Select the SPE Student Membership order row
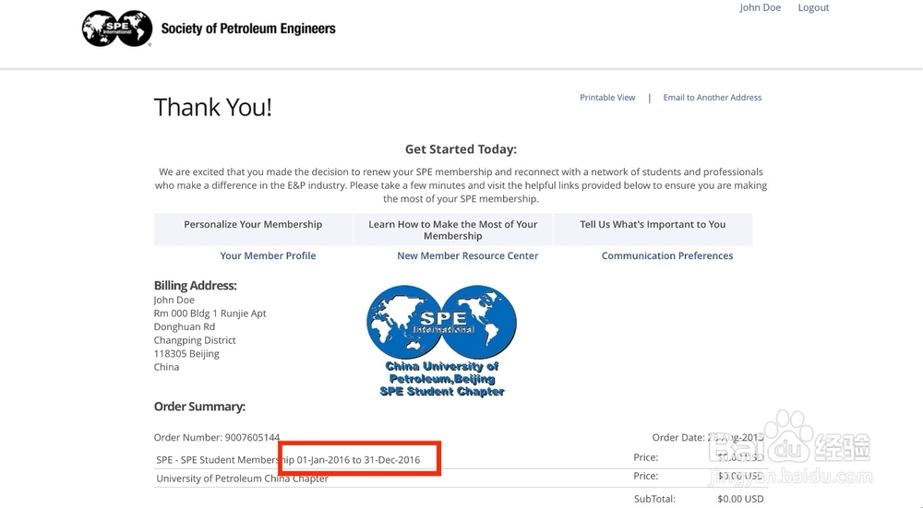The image size is (923, 508). click(461, 459)
